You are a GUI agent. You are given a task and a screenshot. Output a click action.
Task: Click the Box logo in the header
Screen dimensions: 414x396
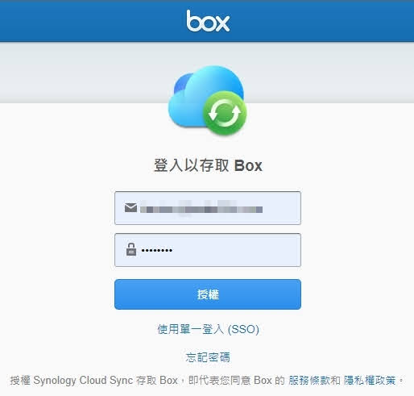[208, 21]
